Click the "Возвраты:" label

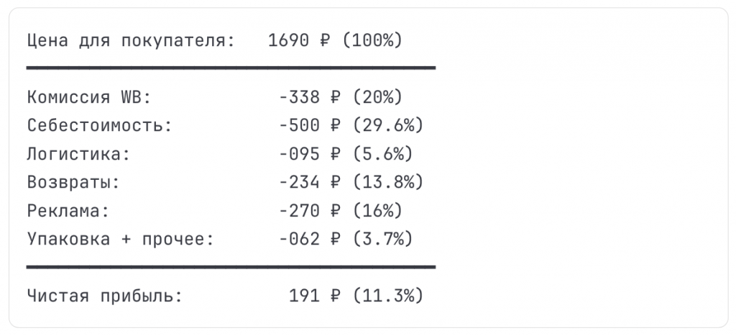pos(74,182)
